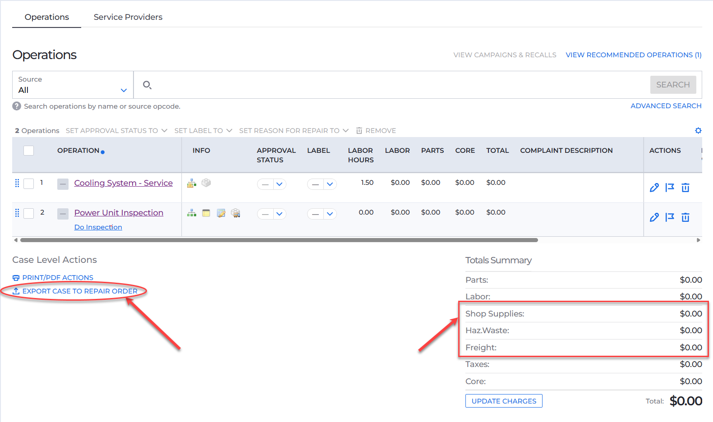Edit the Cooling System - Service operation

654,188
